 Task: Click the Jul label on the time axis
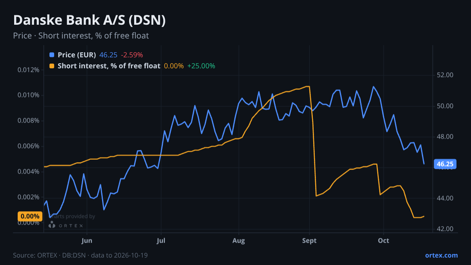(161, 240)
